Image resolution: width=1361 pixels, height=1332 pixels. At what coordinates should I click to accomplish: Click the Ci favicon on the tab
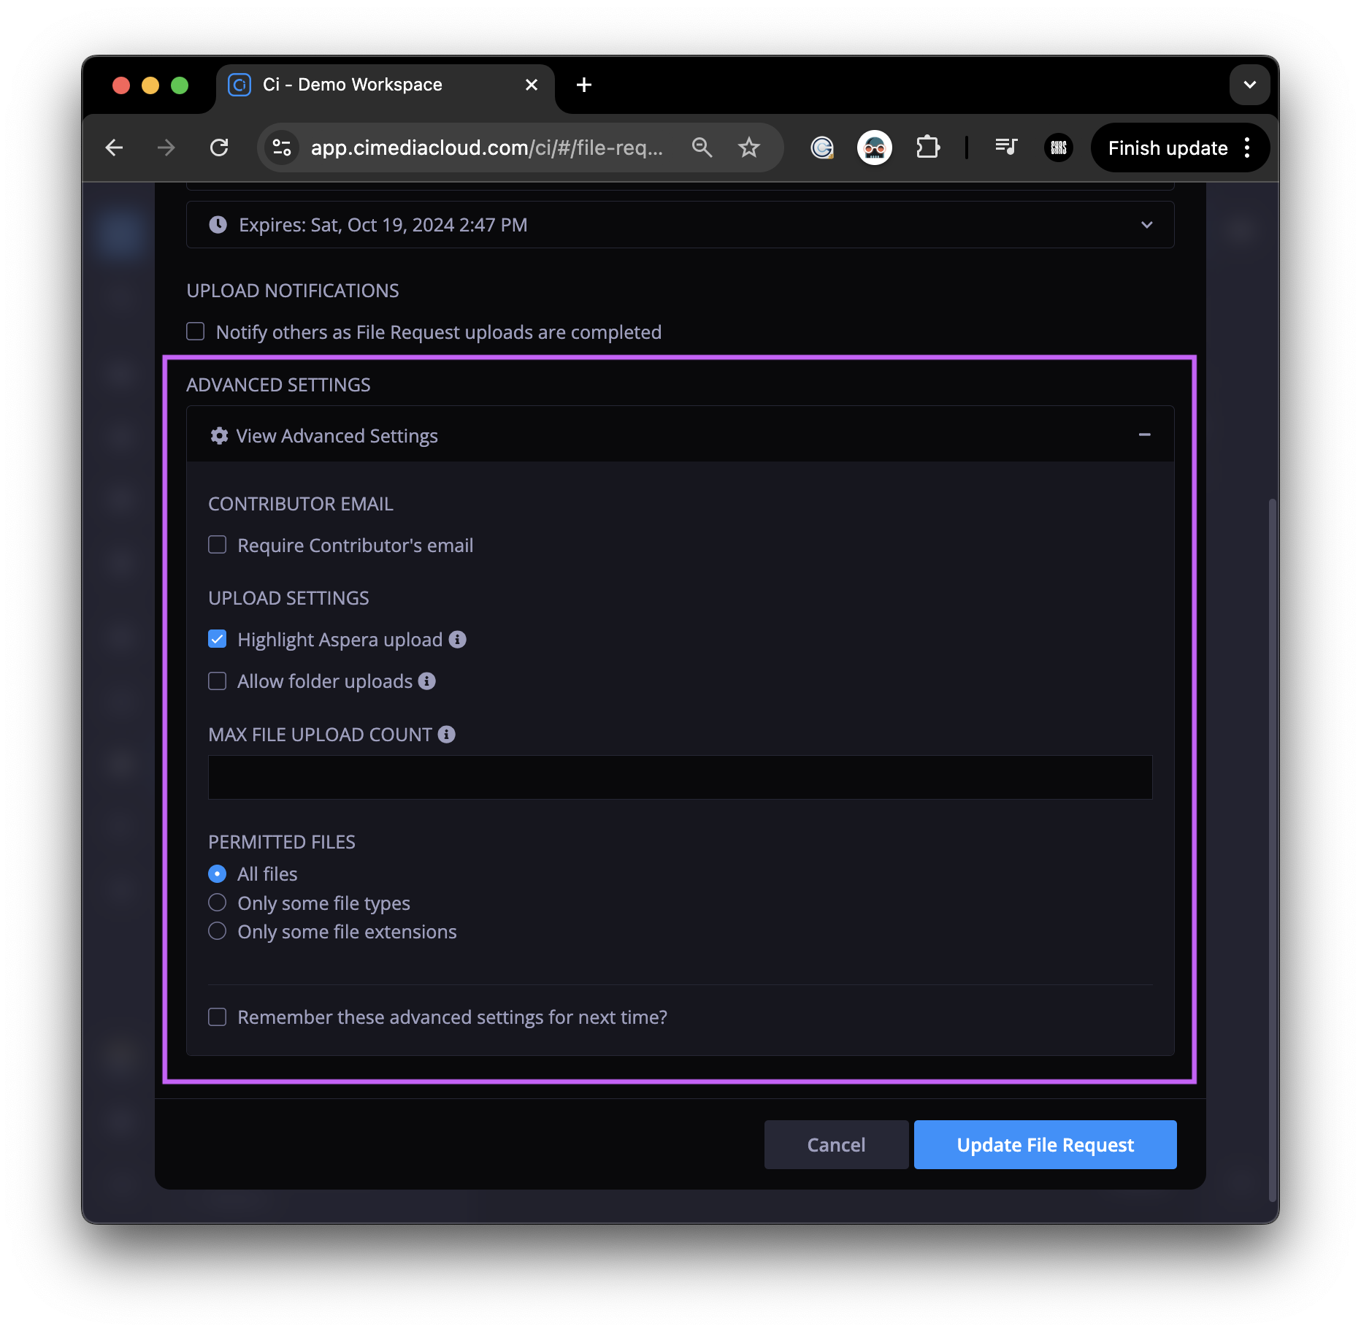(x=239, y=85)
